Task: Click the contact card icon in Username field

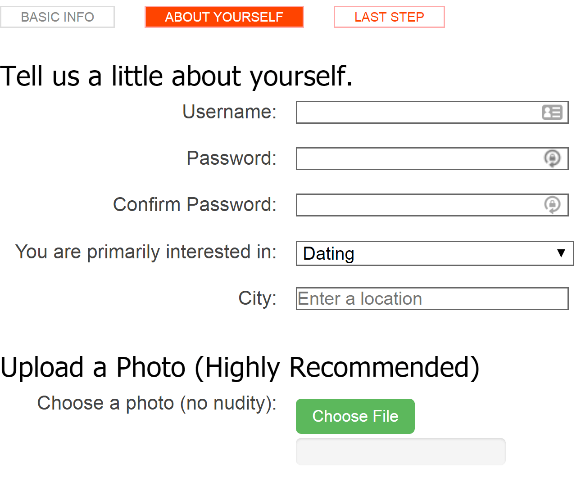Action: click(553, 112)
